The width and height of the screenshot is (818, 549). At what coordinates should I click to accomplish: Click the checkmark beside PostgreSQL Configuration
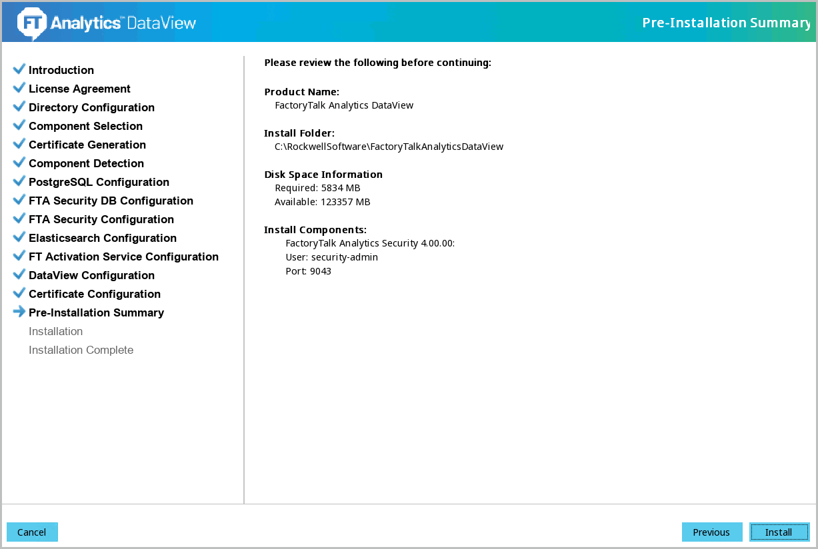(19, 181)
